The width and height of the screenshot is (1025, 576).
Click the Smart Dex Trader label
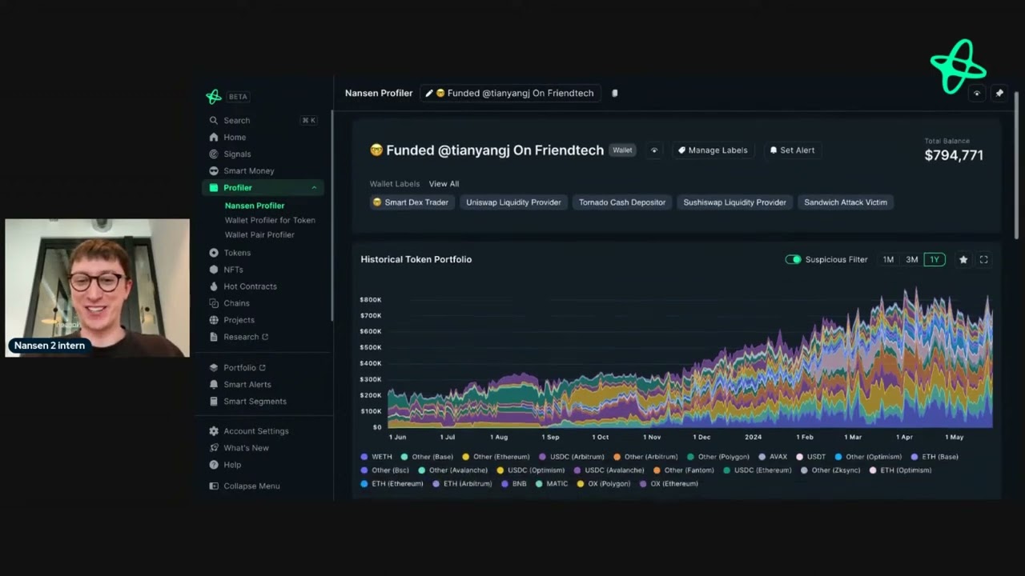coord(410,202)
